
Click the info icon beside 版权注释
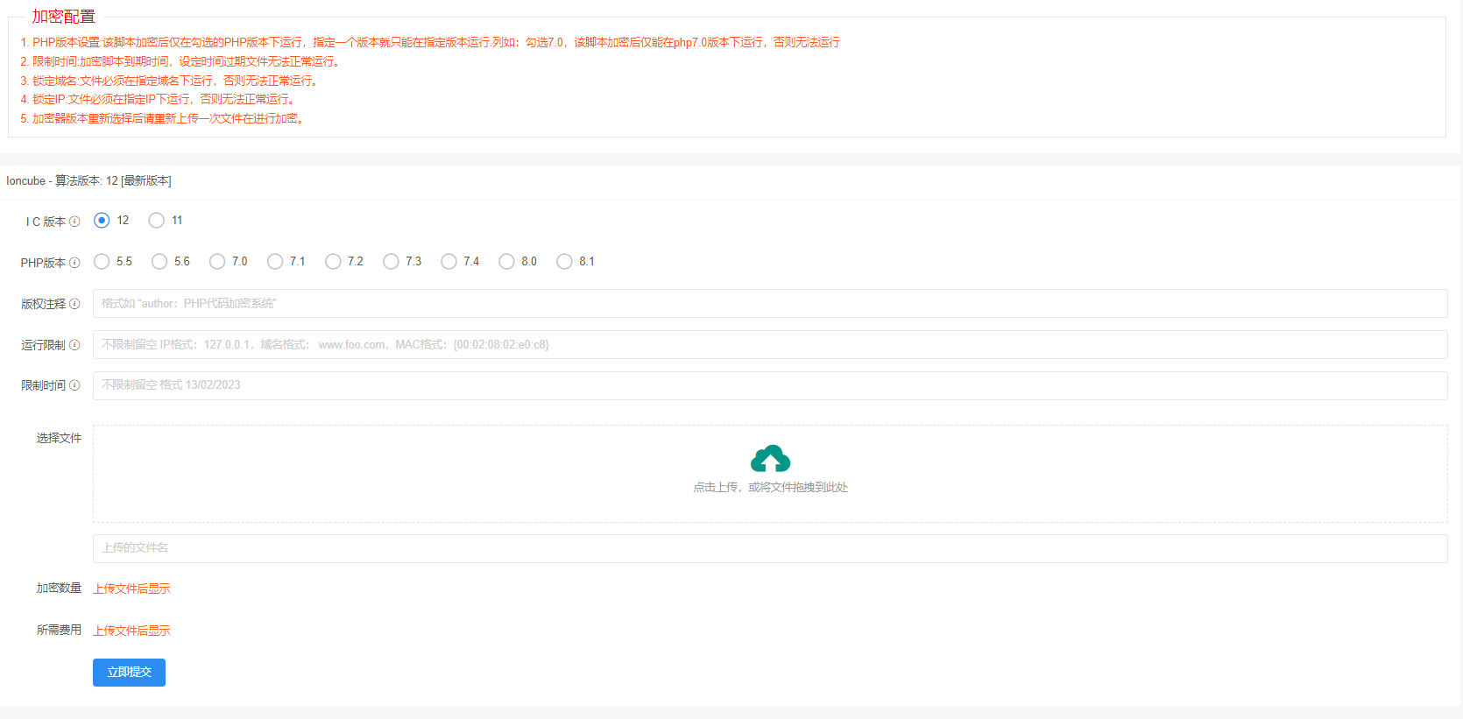click(x=74, y=304)
